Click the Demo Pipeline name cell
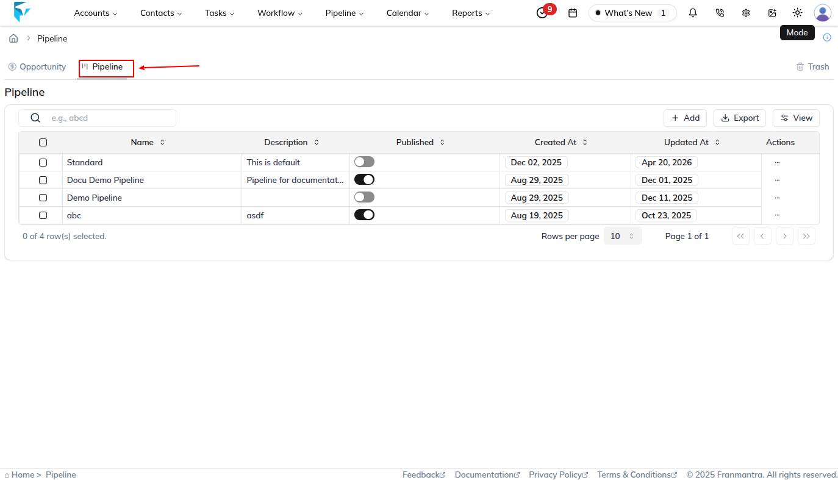 point(152,198)
